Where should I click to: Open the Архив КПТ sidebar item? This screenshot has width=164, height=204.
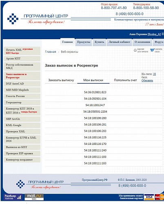pos(22,59)
